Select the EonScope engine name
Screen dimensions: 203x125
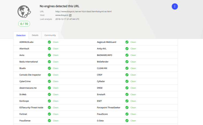[x=24, y=101]
